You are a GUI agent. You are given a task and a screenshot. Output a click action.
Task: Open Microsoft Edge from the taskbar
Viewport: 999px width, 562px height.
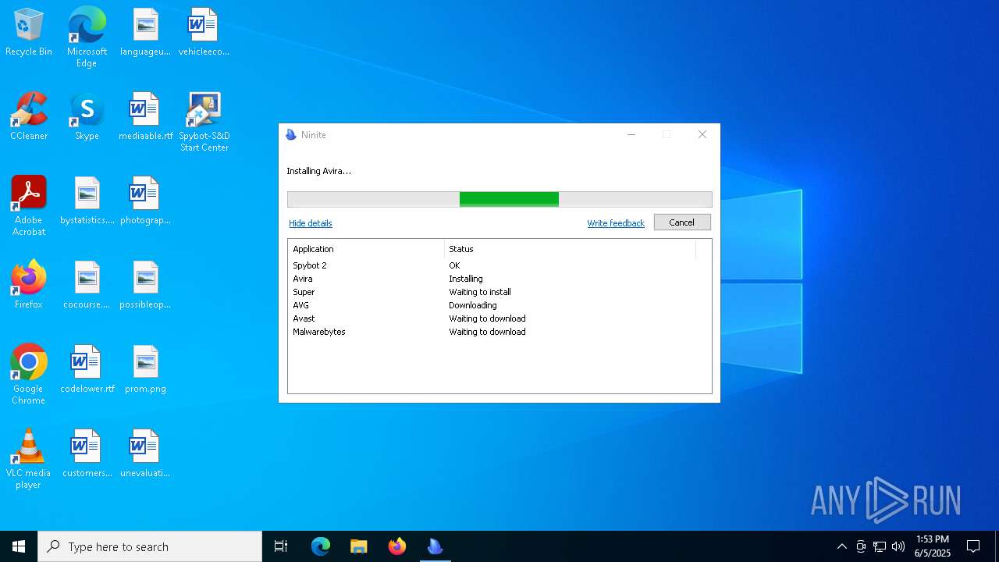coord(321,546)
